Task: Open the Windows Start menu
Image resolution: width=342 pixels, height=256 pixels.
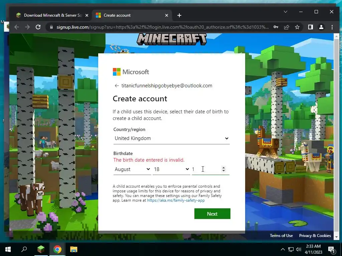Action: [x=8, y=249]
